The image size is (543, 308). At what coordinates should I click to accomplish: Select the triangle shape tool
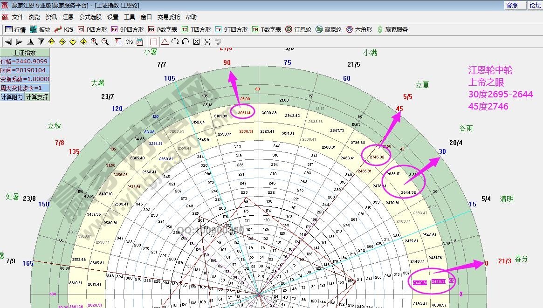[165, 42]
